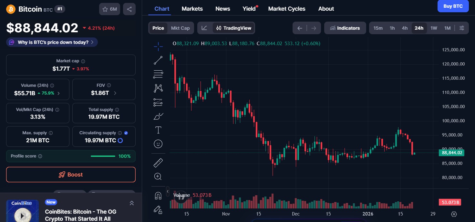Enable magnet snapping mode
The height and width of the screenshot is (222, 475).
click(x=158, y=196)
